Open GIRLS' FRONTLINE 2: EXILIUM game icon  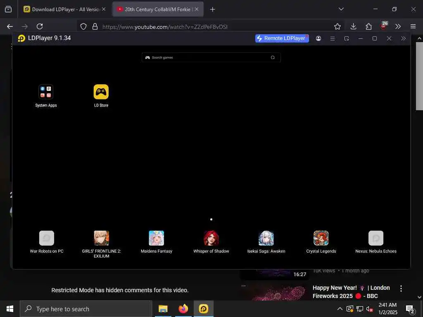point(102,238)
